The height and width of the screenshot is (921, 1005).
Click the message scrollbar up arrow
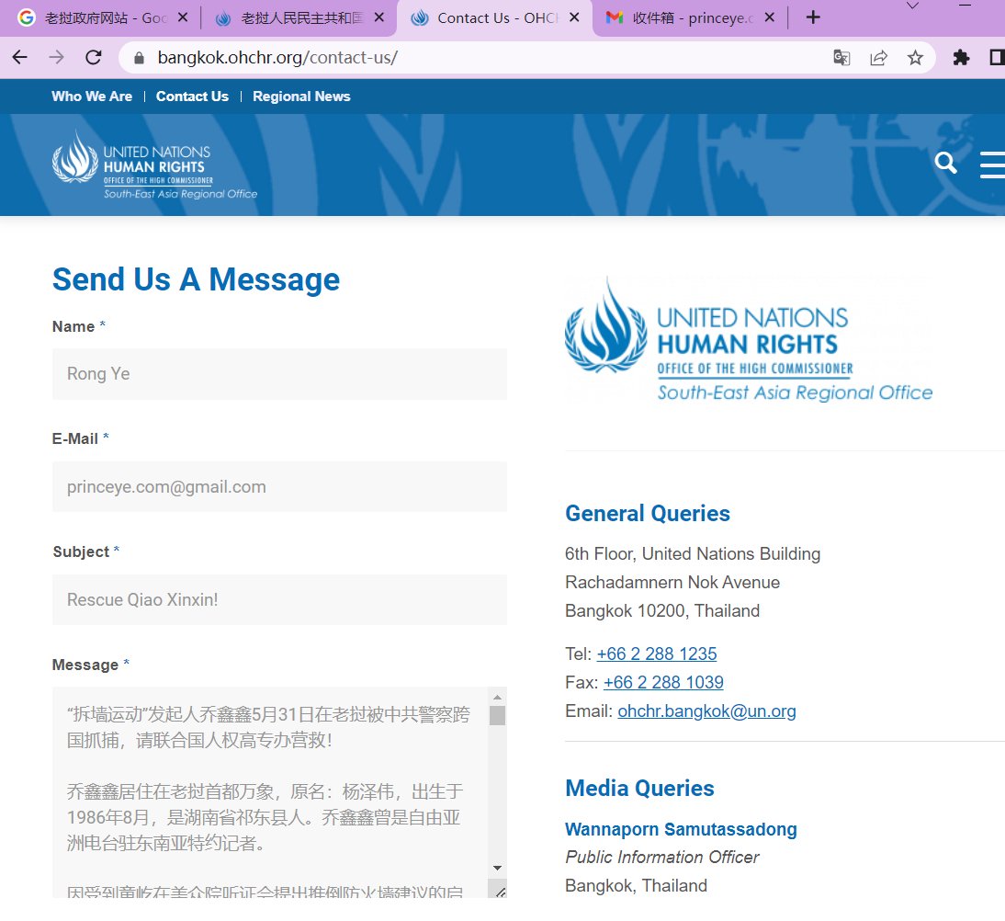click(x=497, y=697)
